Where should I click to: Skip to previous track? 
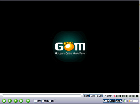click(x=4, y=101)
